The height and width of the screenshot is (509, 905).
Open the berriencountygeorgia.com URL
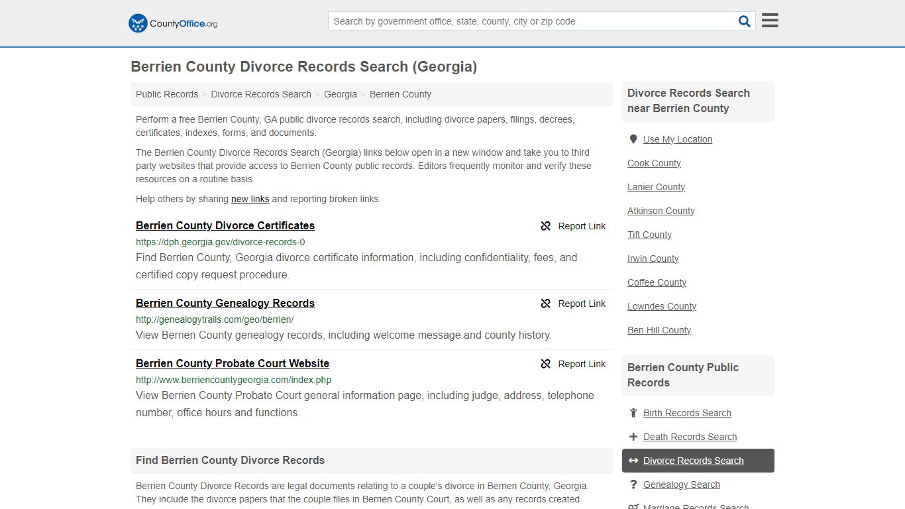point(233,380)
